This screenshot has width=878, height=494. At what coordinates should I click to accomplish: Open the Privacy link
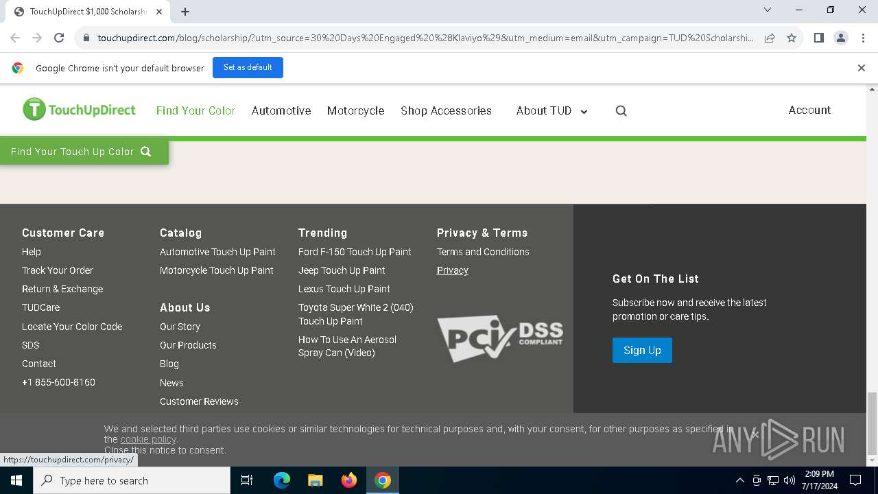453,270
